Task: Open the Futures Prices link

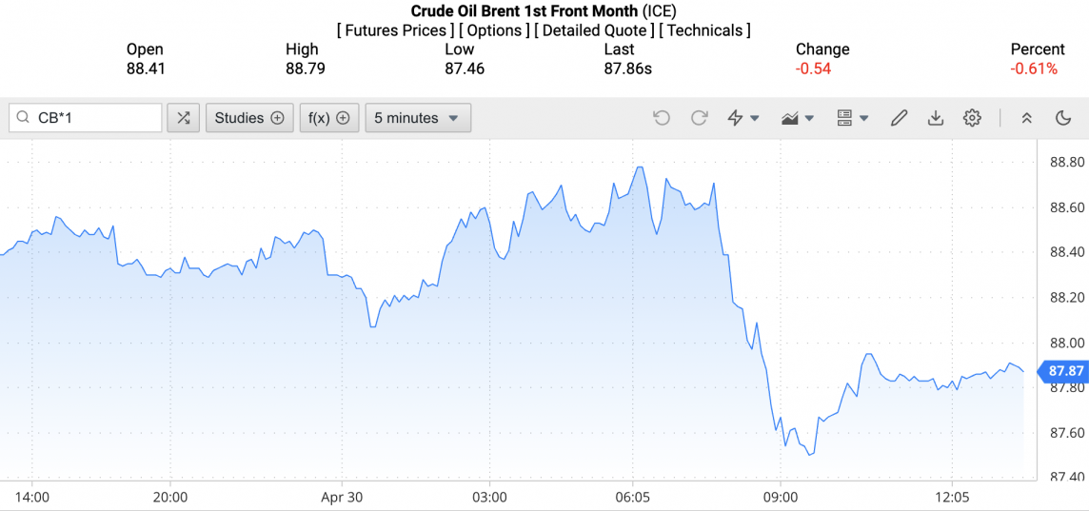Action: (395, 30)
